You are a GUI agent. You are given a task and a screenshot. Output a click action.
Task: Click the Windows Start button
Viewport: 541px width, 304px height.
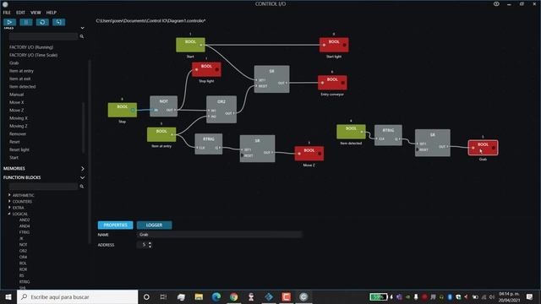coord(8,296)
